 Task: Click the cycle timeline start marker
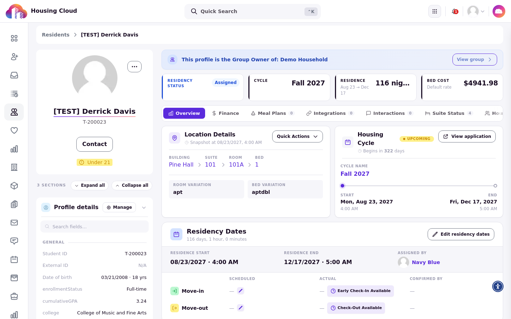(x=342, y=186)
